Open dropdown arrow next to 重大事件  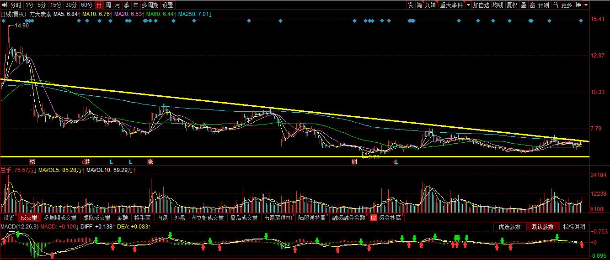(x=468, y=5)
